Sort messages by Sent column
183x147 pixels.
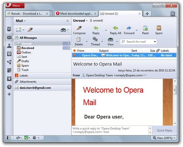[x=134, y=51]
